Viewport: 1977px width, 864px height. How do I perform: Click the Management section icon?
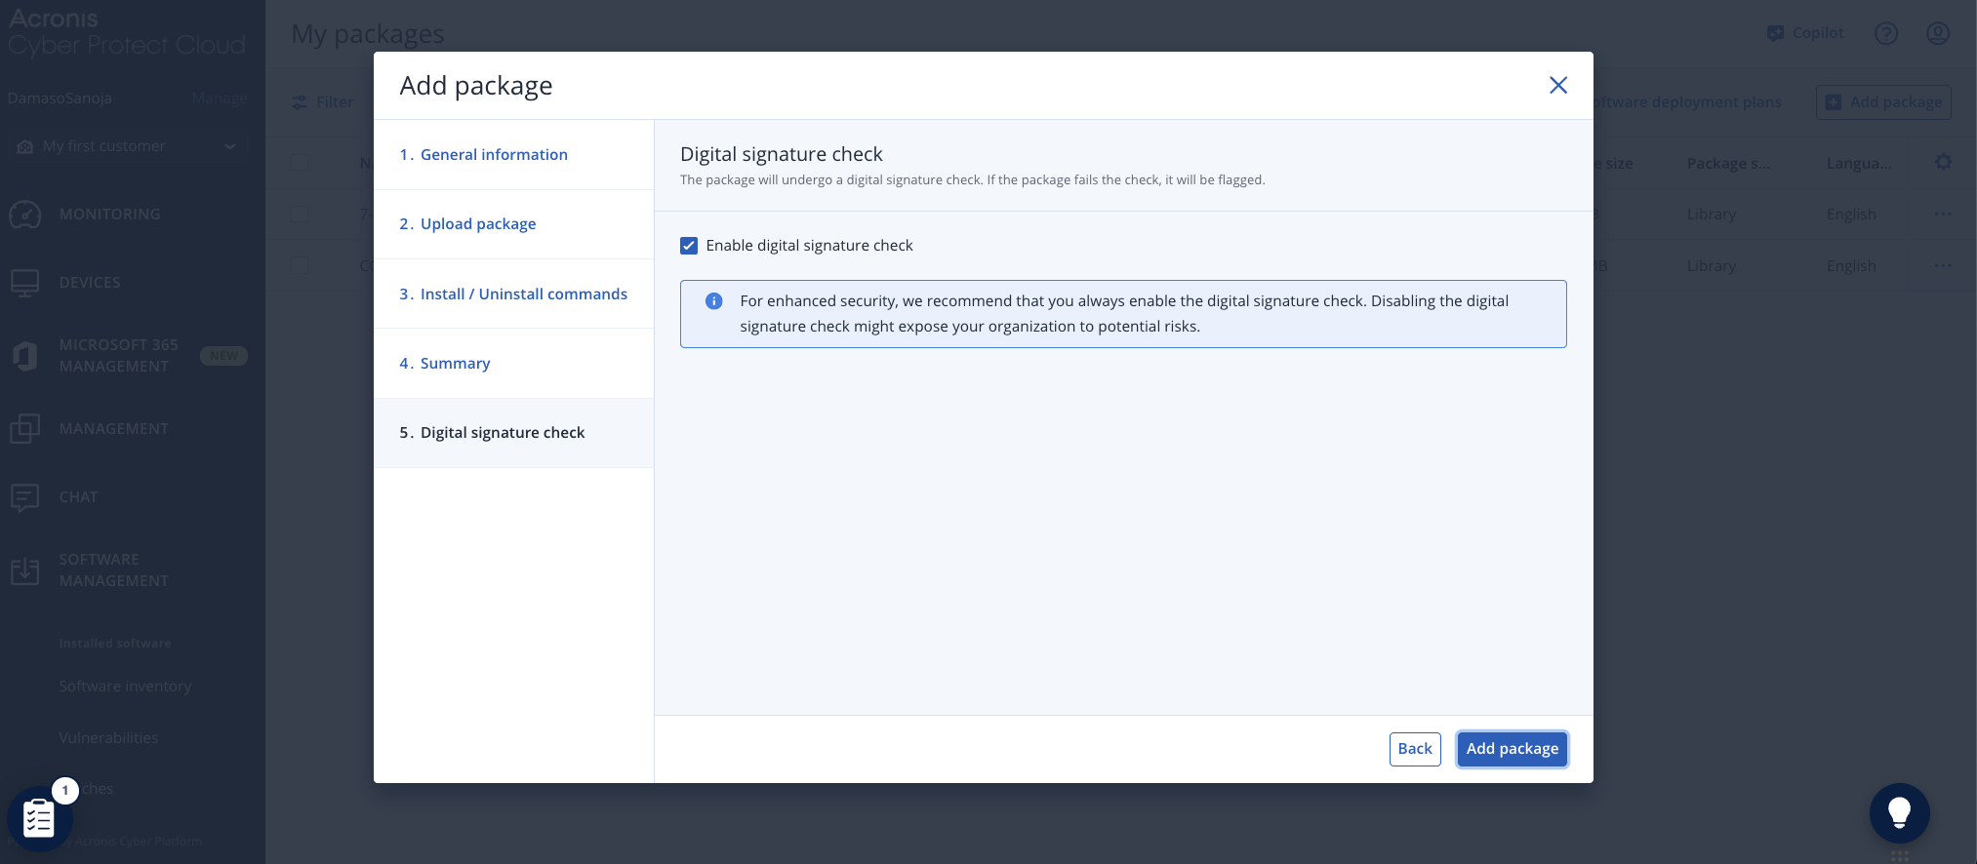point(24,429)
